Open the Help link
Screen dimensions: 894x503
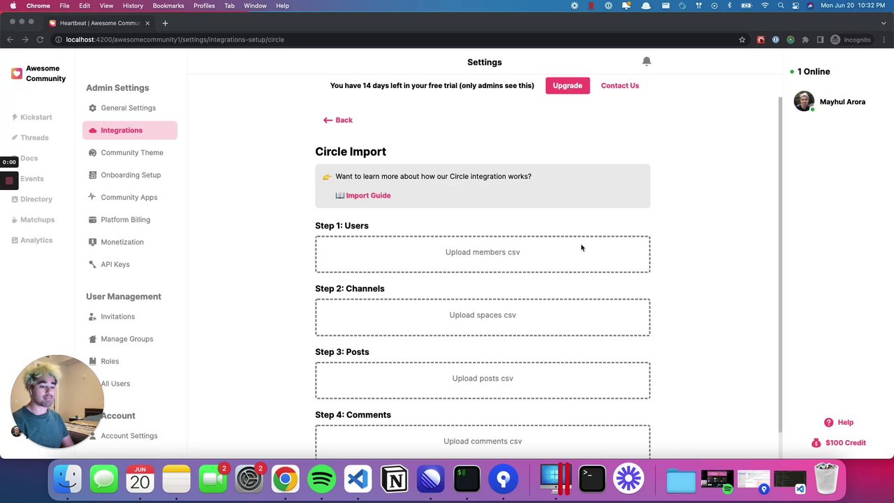[x=839, y=422]
